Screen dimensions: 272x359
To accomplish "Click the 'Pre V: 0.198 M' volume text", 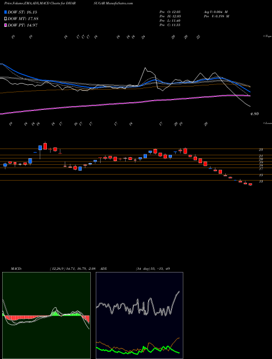I will click(217, 16).
